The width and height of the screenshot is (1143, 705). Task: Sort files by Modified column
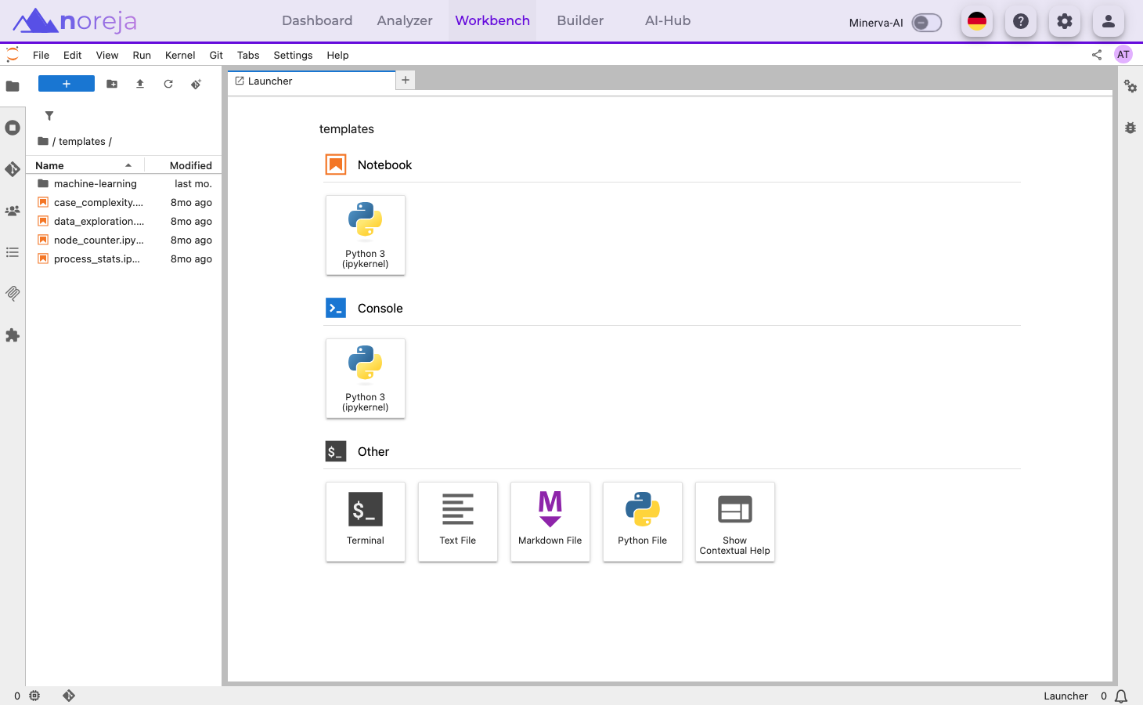(183, 165)
